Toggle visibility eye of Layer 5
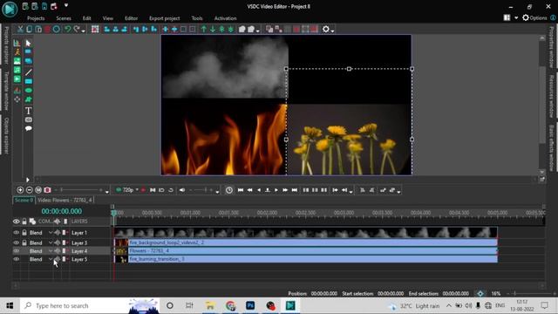Viewport: 558px width, 314px height. (16, 259)
